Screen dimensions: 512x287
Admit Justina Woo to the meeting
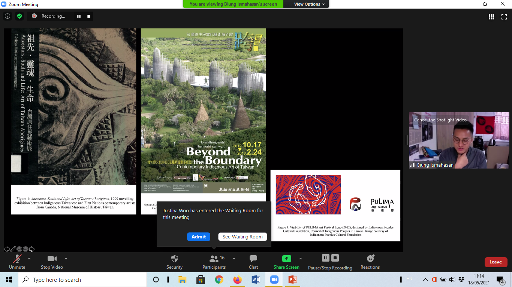pyautogui.click(x=199, y=237)
